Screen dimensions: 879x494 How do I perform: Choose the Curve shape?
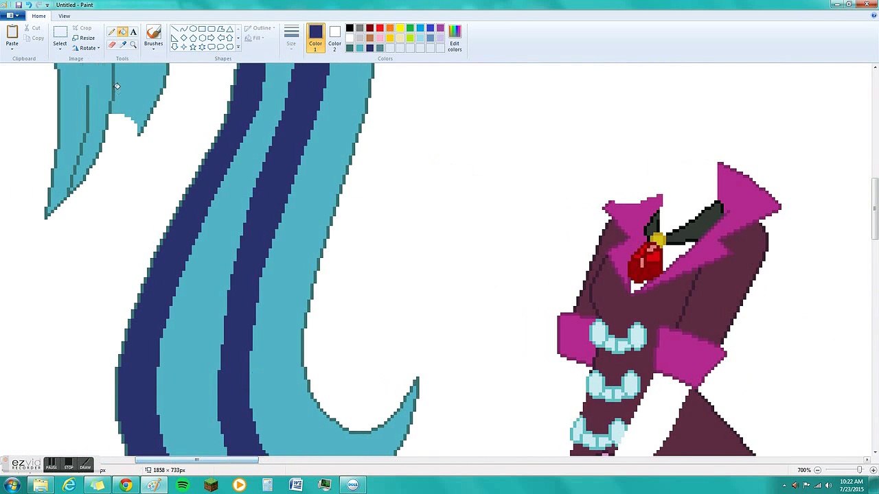(183, 30)
